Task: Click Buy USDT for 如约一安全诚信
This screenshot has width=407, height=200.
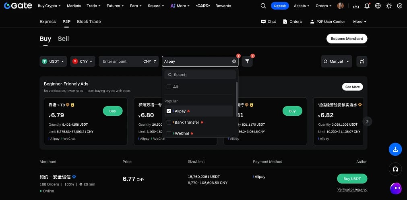Action: click(x=352, y=179)
